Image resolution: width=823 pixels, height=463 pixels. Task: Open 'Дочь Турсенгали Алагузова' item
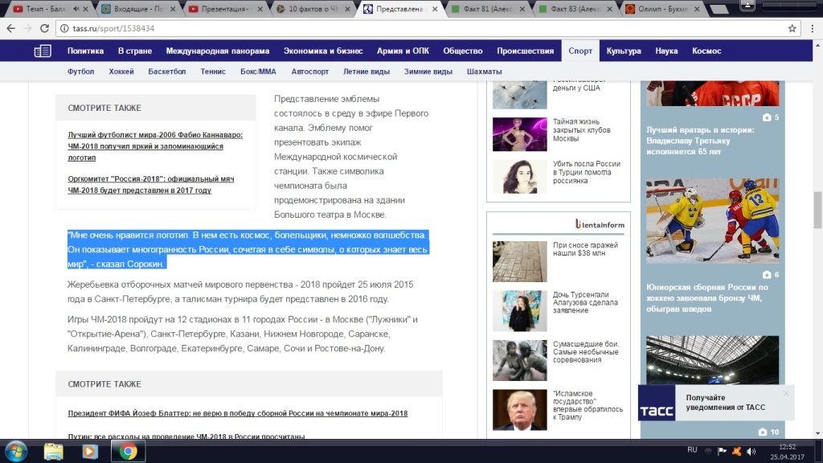coord(585,302)
